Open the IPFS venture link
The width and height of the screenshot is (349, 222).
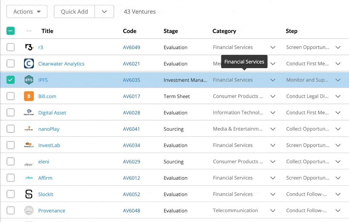(x=43, y=80)
